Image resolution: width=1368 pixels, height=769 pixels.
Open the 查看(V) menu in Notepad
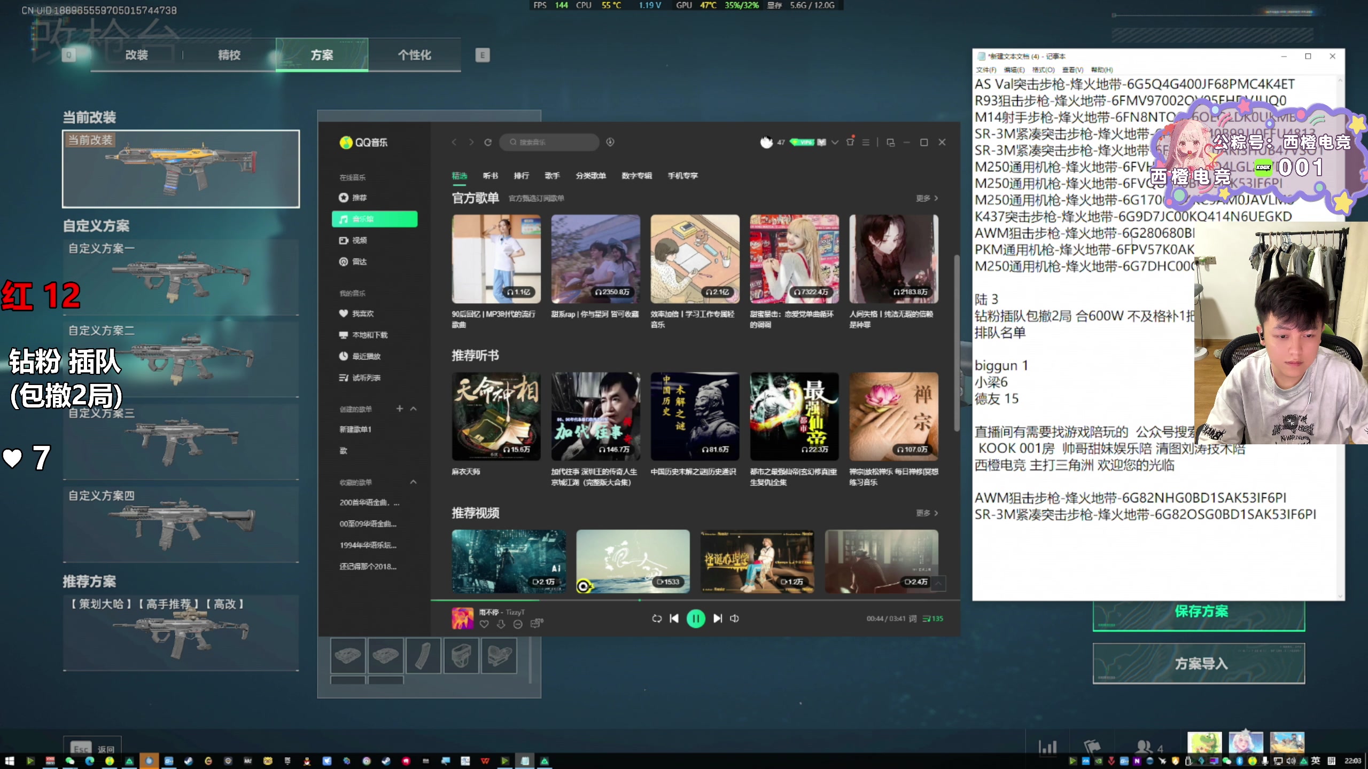click(x=1072, y=70)
